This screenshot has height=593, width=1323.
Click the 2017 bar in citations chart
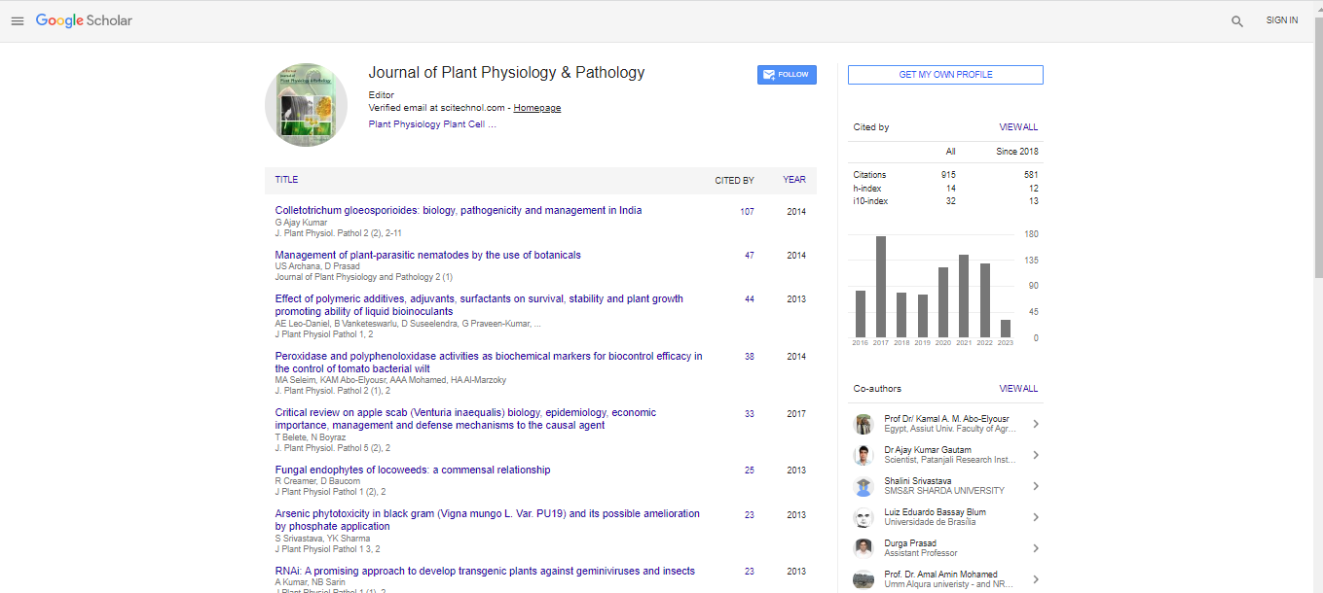(880, 287)
